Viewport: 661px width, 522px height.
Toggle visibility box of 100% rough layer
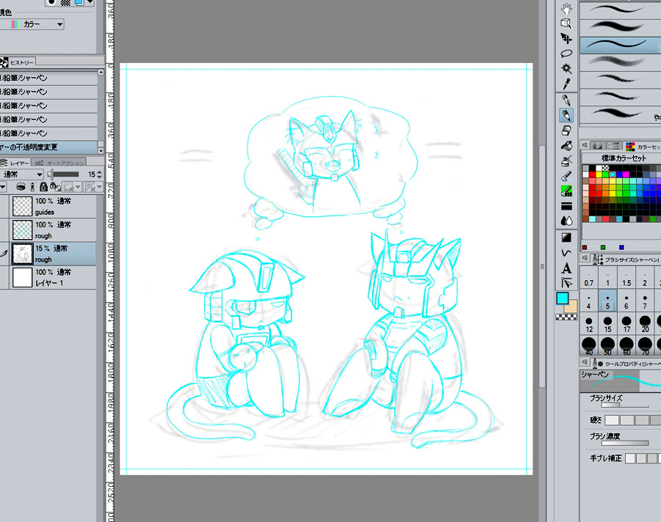[x=4, y=230]
